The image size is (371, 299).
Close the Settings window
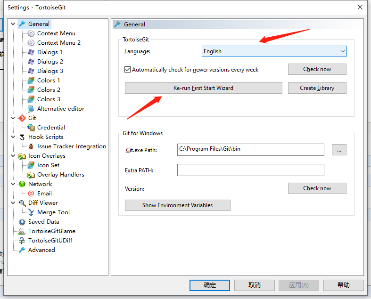tap(360, 7)
